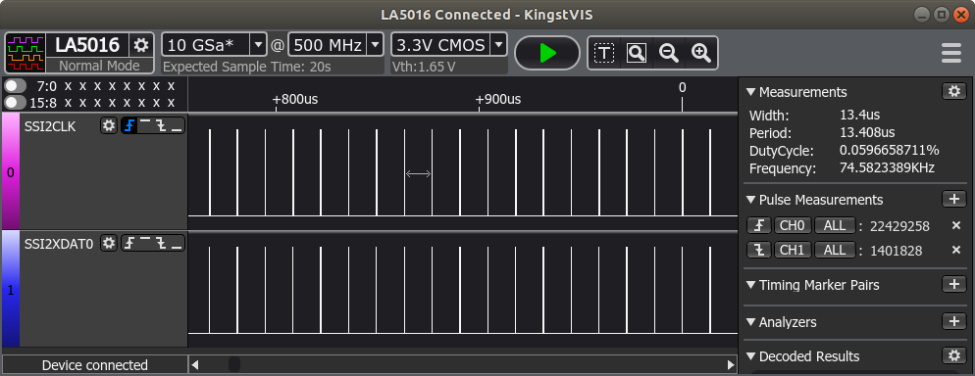Click the CH1 channel selector button
975x376 pixels.
(793, 250)
